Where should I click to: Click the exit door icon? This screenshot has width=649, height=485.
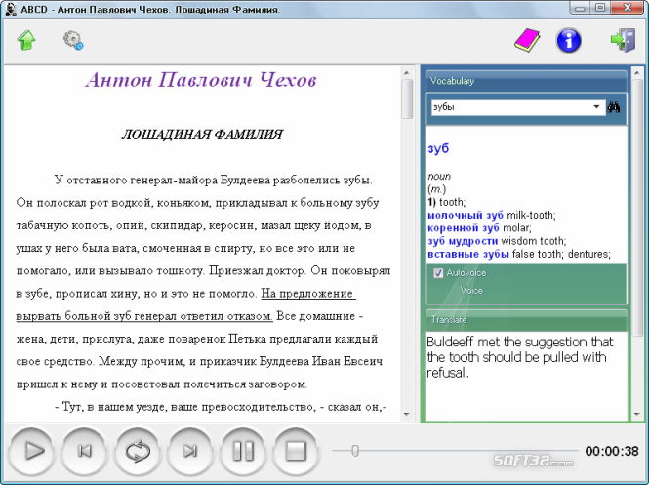(623, 40)
